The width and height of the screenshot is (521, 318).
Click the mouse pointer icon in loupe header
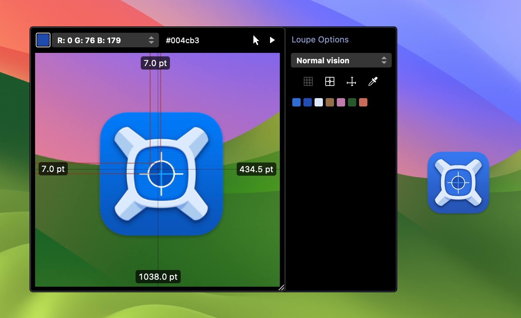(256, 40)
